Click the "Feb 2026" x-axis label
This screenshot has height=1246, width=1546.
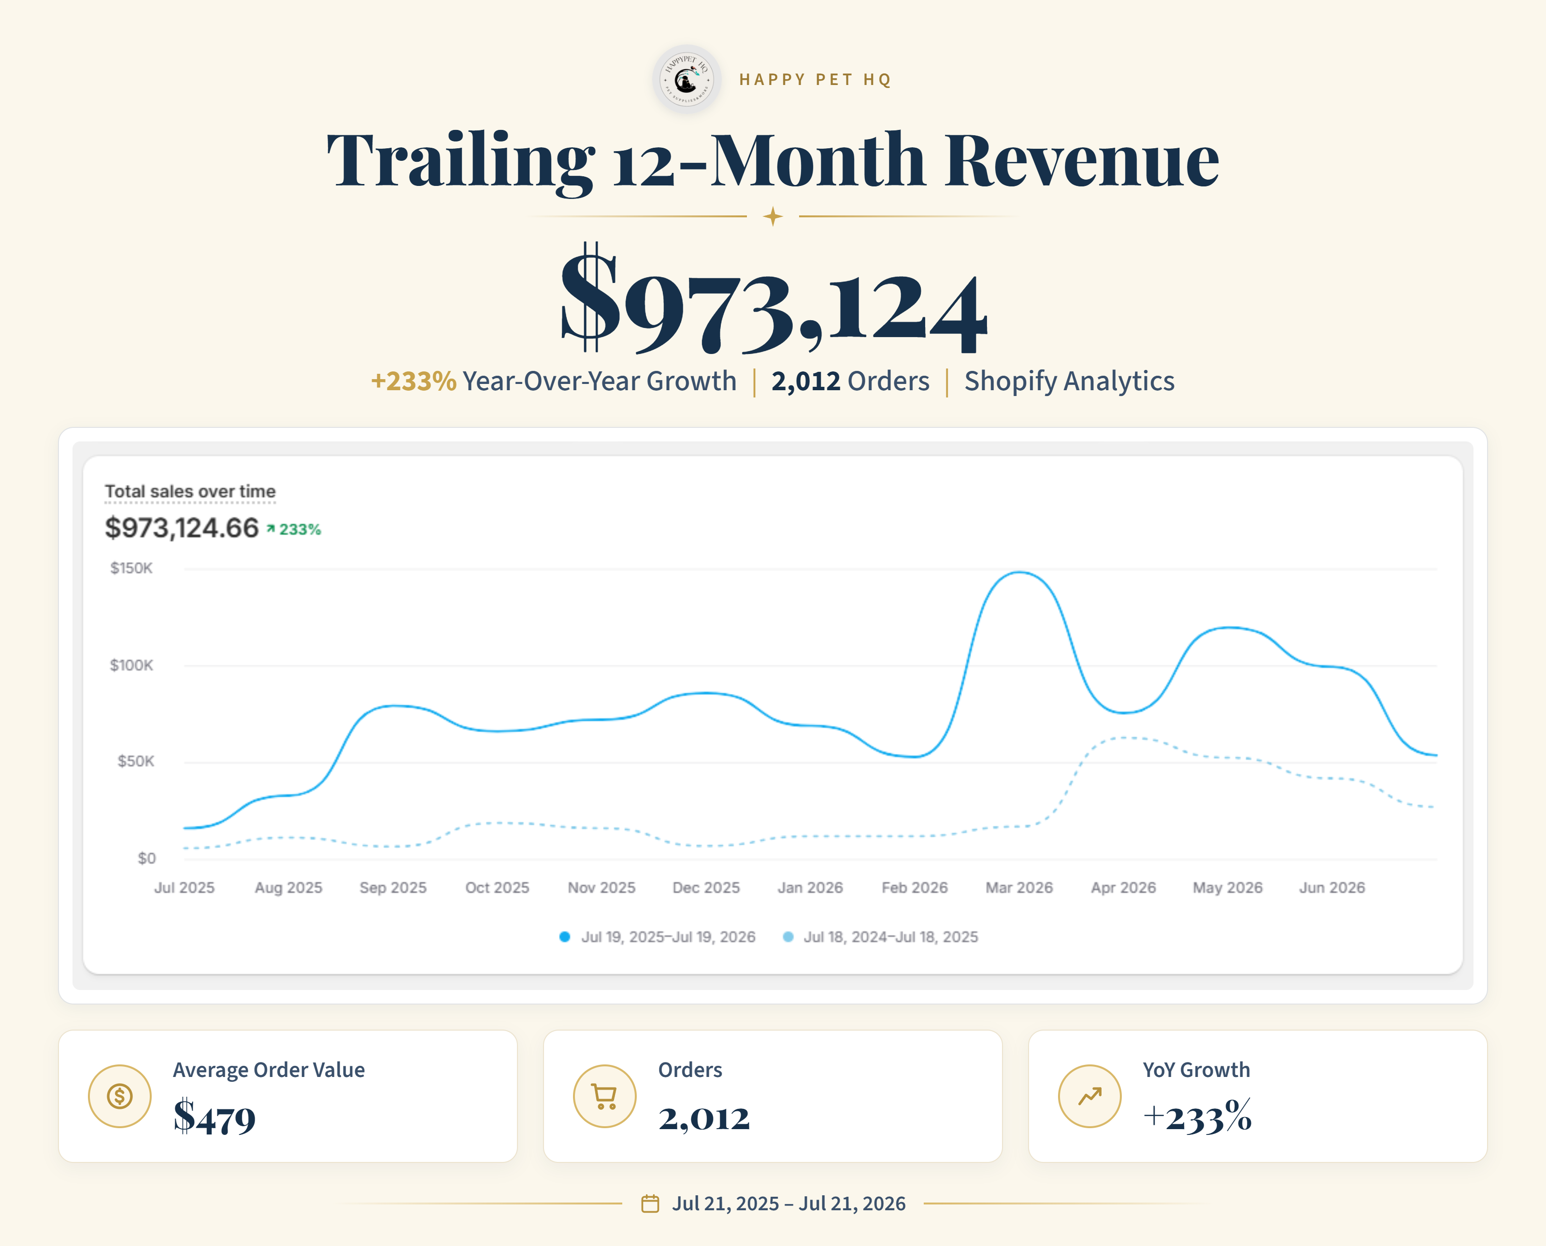(915, 888)
